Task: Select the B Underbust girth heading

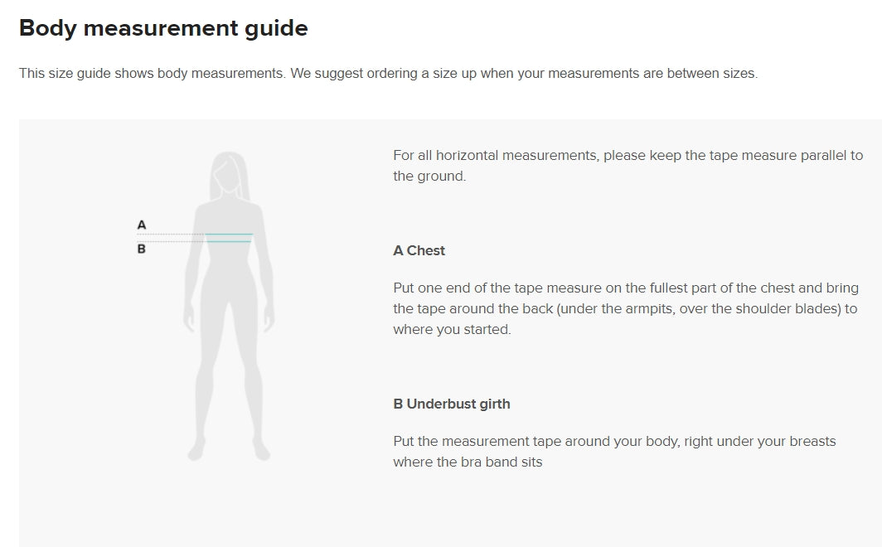Action: 452,404
